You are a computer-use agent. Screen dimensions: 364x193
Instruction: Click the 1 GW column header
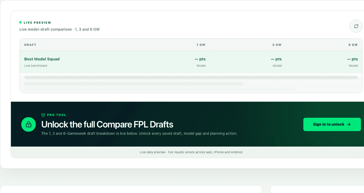click(x=201, y=45)
